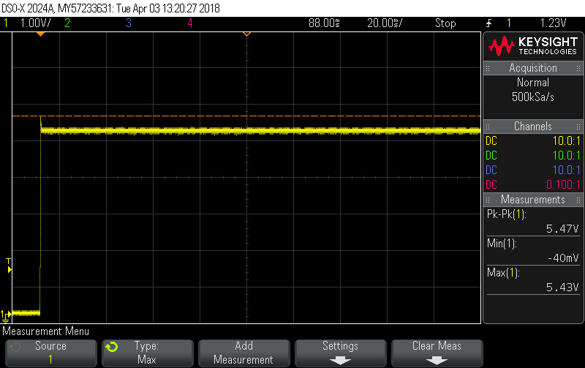Click the rising edge trigger icon
585x368 pixels.
[488, 23]
